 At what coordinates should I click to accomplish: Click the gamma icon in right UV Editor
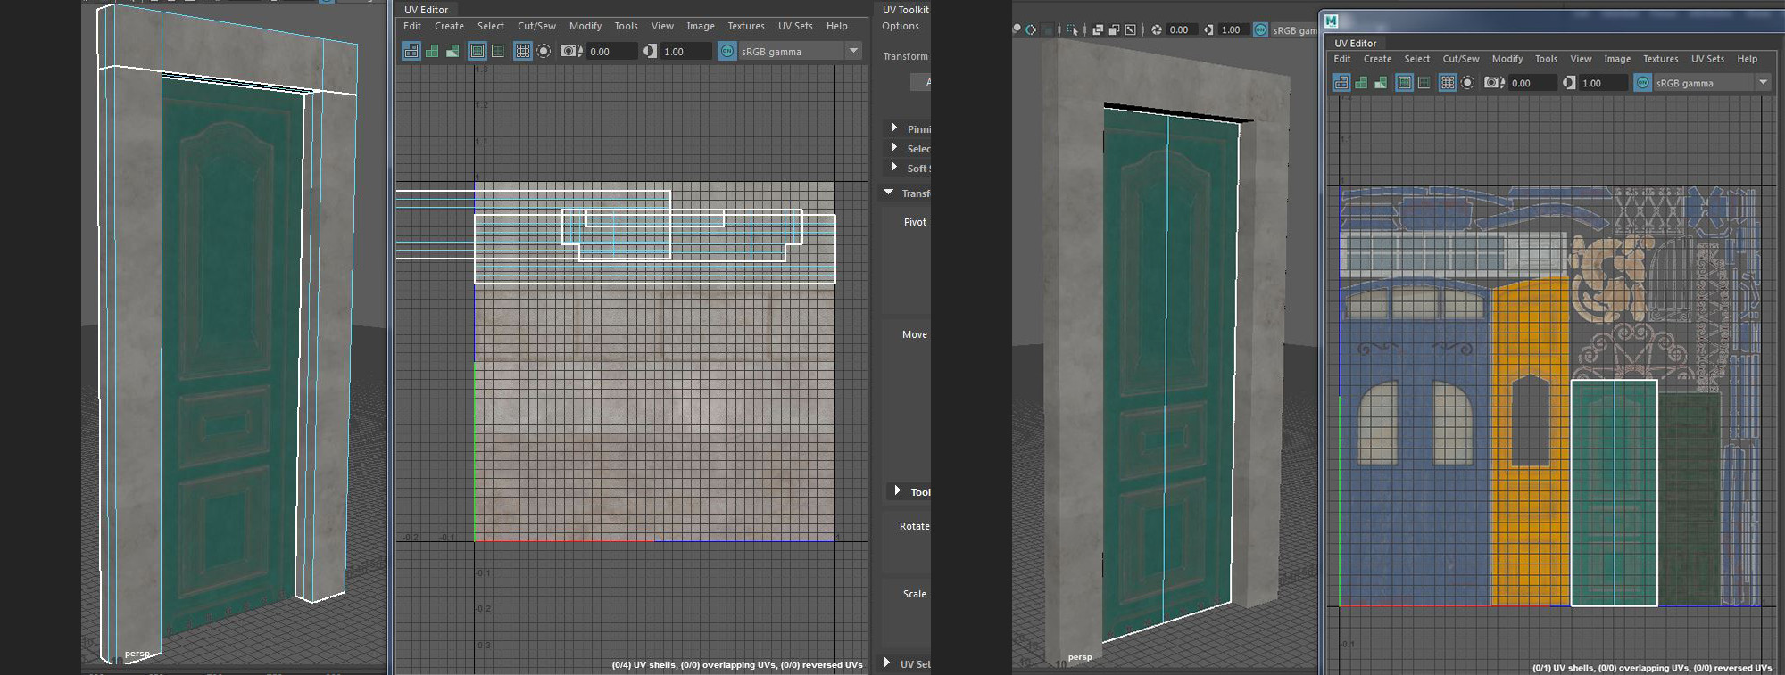click(1570, 82)
